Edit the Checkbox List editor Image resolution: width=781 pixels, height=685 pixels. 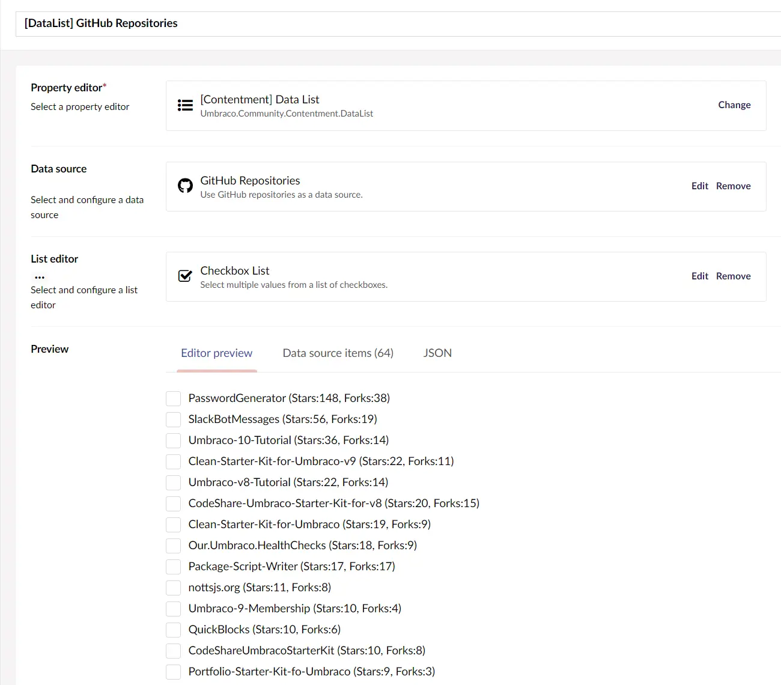[699, 276]
